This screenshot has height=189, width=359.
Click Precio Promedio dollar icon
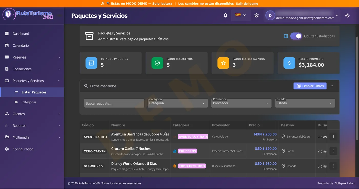pyautogui.click(x=289, y=63)
